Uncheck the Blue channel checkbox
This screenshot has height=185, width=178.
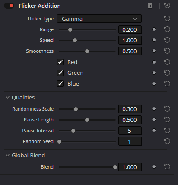point(60,84)
